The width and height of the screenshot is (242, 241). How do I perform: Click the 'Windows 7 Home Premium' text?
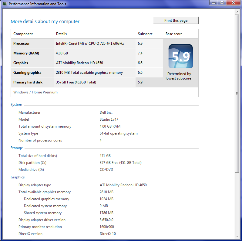click(x=35, y=92)
